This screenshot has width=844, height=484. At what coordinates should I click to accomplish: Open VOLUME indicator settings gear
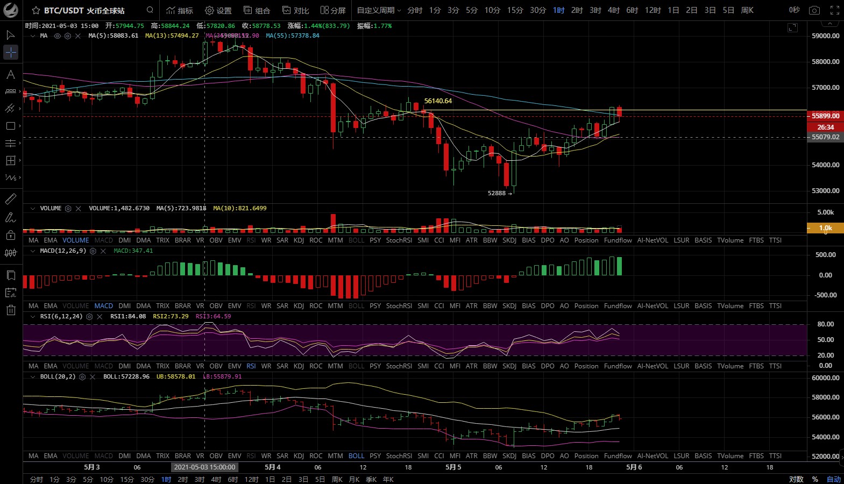[68, 209]
